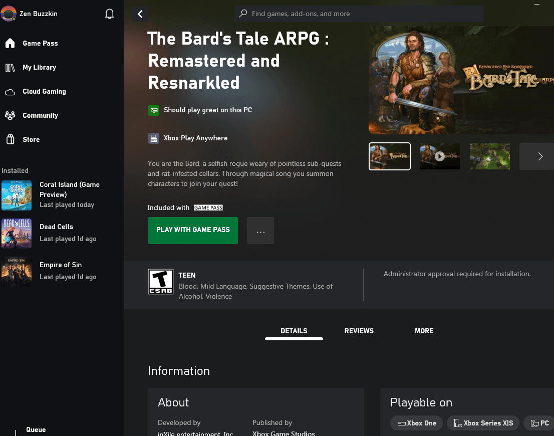Switch to the DETAILS tab

click(294, 331)
